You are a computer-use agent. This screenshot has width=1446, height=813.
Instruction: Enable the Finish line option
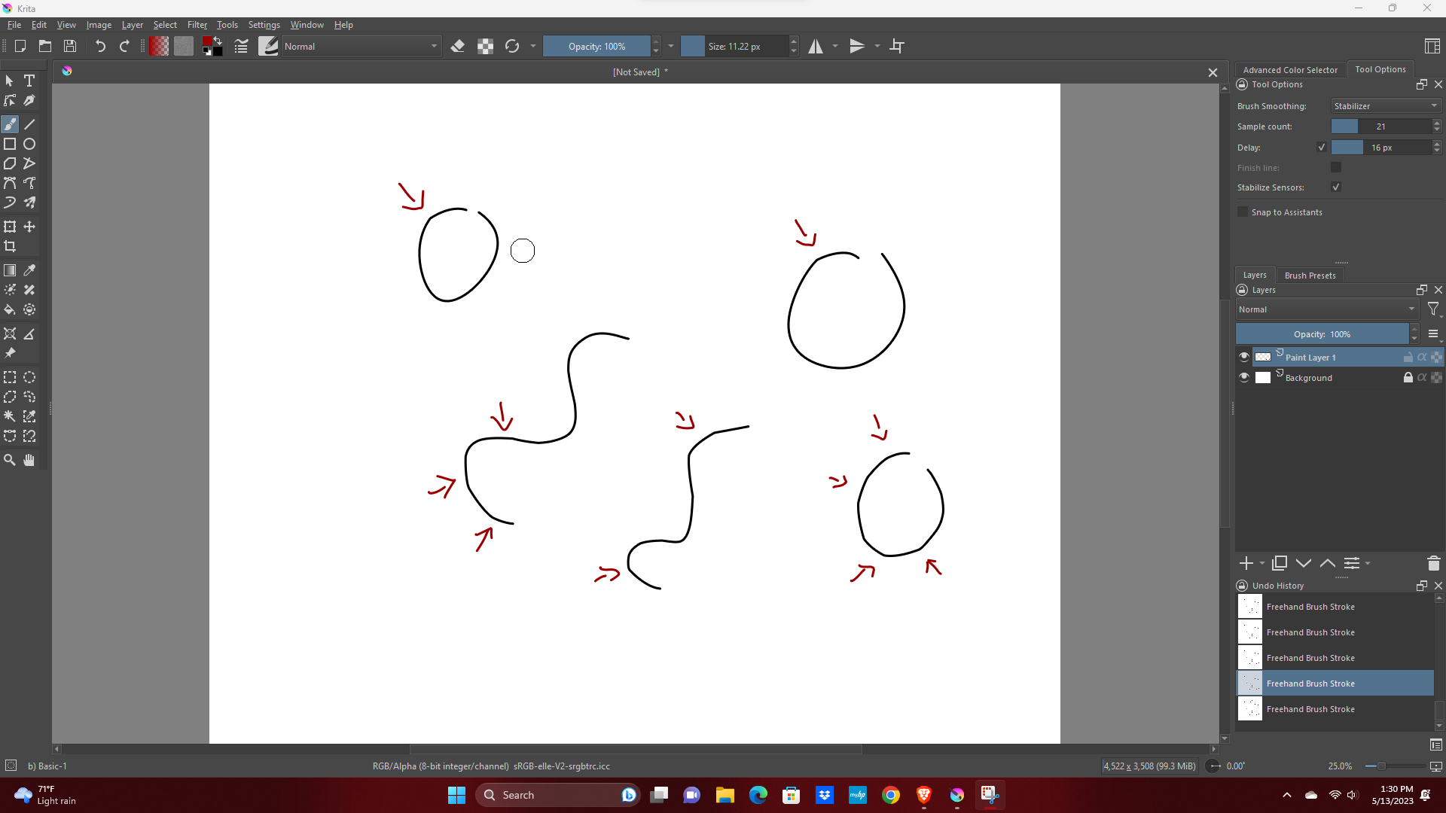1337,167
